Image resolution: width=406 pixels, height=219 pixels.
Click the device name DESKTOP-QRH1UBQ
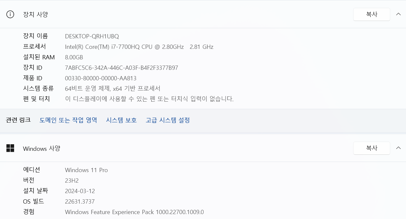(x=92, y=36)
